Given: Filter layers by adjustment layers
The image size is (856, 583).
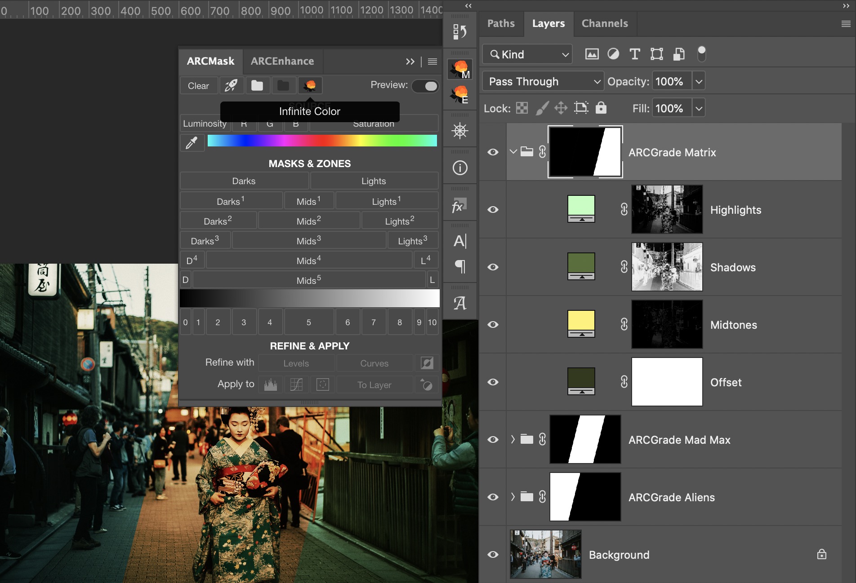Looking at the screenshot, I should pyautogui.click(x=613, y=54).
